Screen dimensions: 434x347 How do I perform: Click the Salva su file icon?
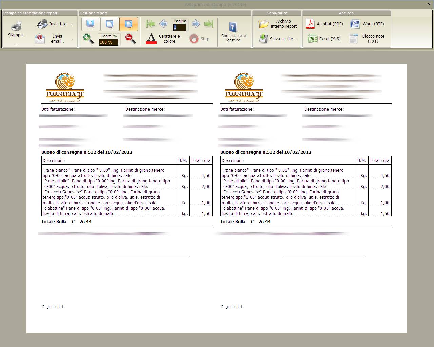pyautogui.click(x=263, y=39)
